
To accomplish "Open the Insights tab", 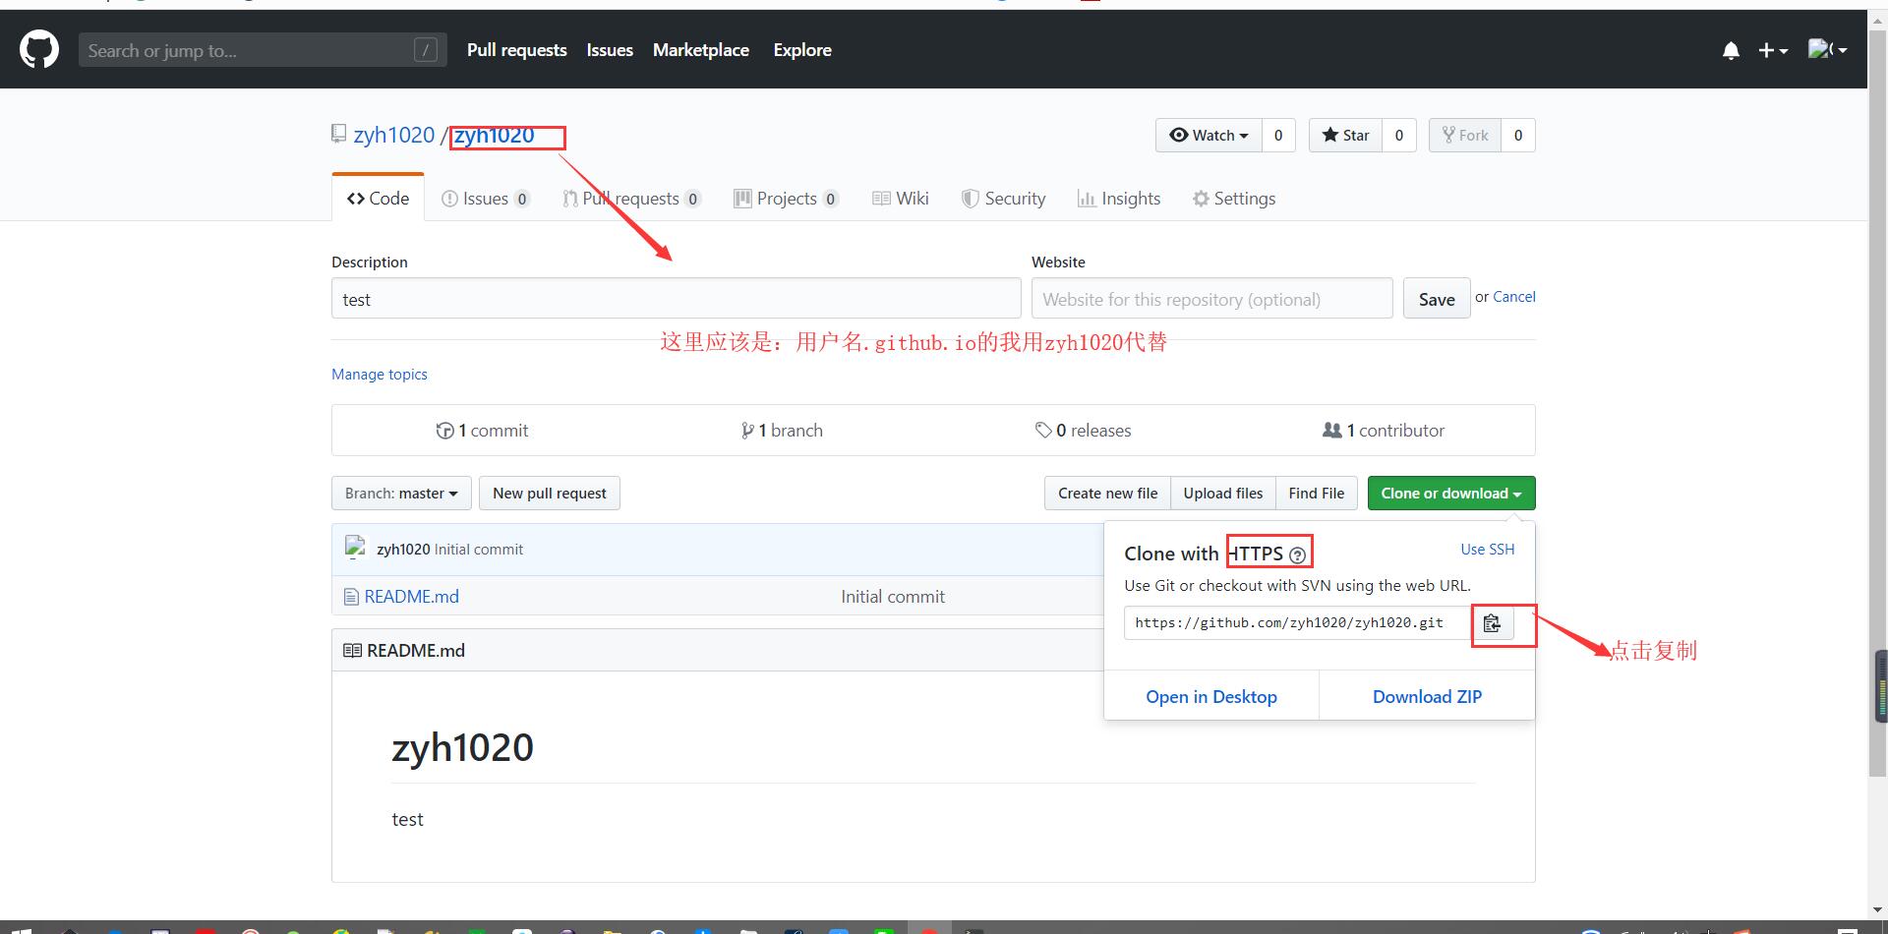I will click(x=1119, y=199).
